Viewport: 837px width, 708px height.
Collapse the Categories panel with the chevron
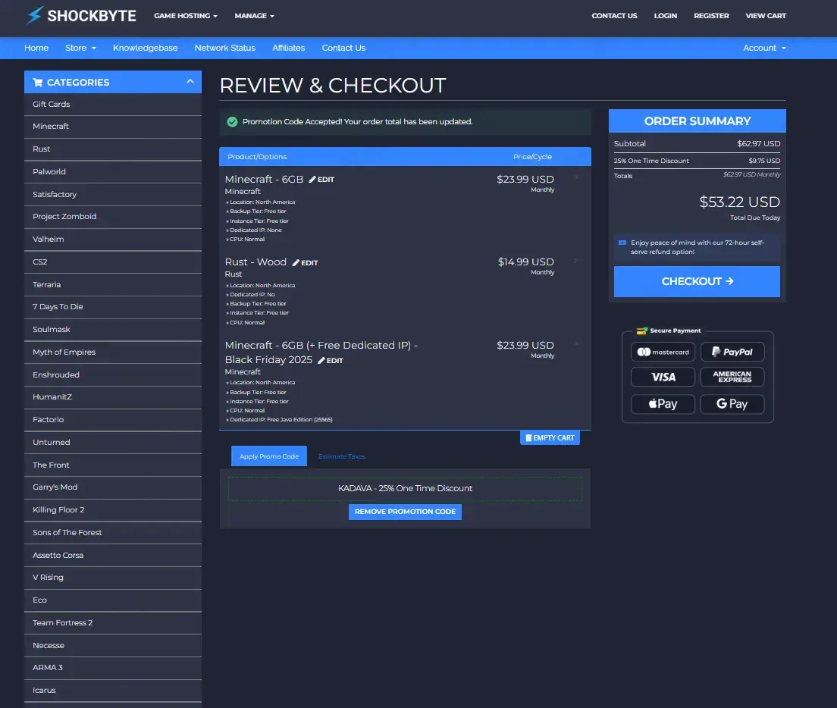pyautogui.click(x=190, y=82)
